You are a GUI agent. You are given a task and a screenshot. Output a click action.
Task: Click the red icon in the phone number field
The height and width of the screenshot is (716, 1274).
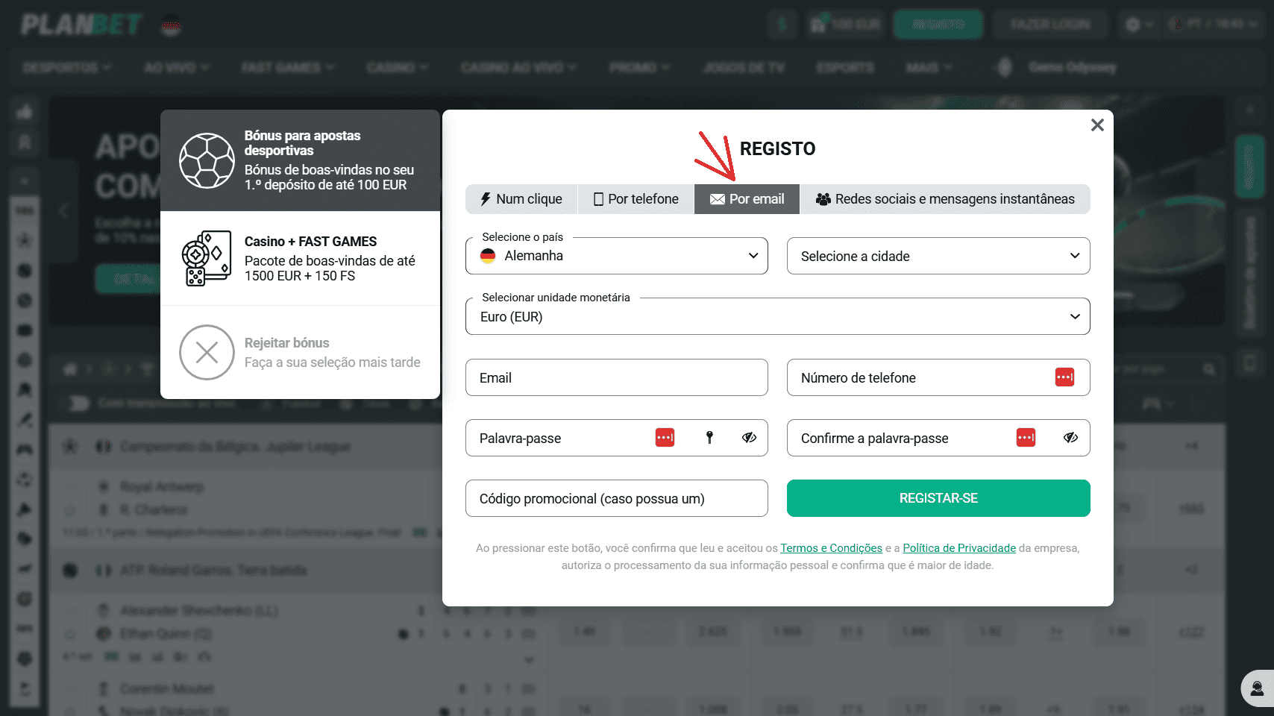pyautogui.click(x=1064, y=377)
